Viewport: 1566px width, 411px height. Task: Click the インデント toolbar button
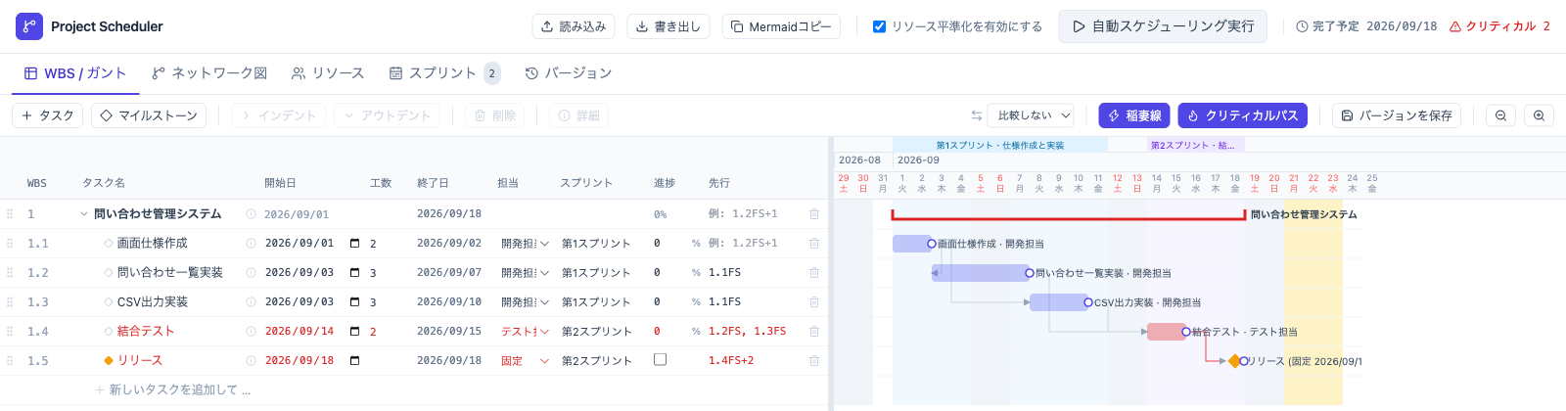278,115
